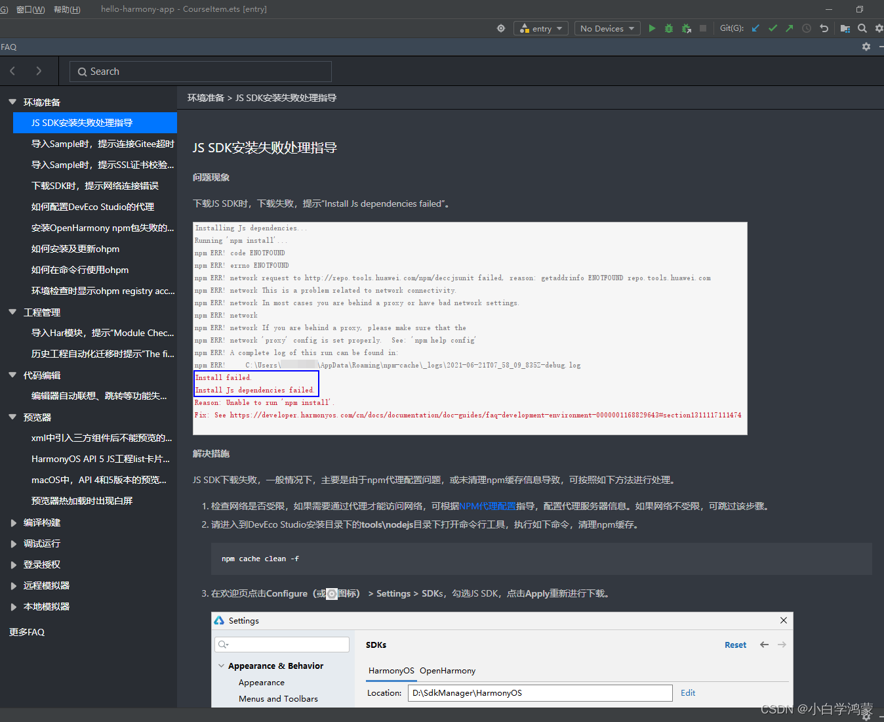Screen dimensions: 884x722
Task: Collapse the 环境准备 section
Action: [x=12, y=102]
